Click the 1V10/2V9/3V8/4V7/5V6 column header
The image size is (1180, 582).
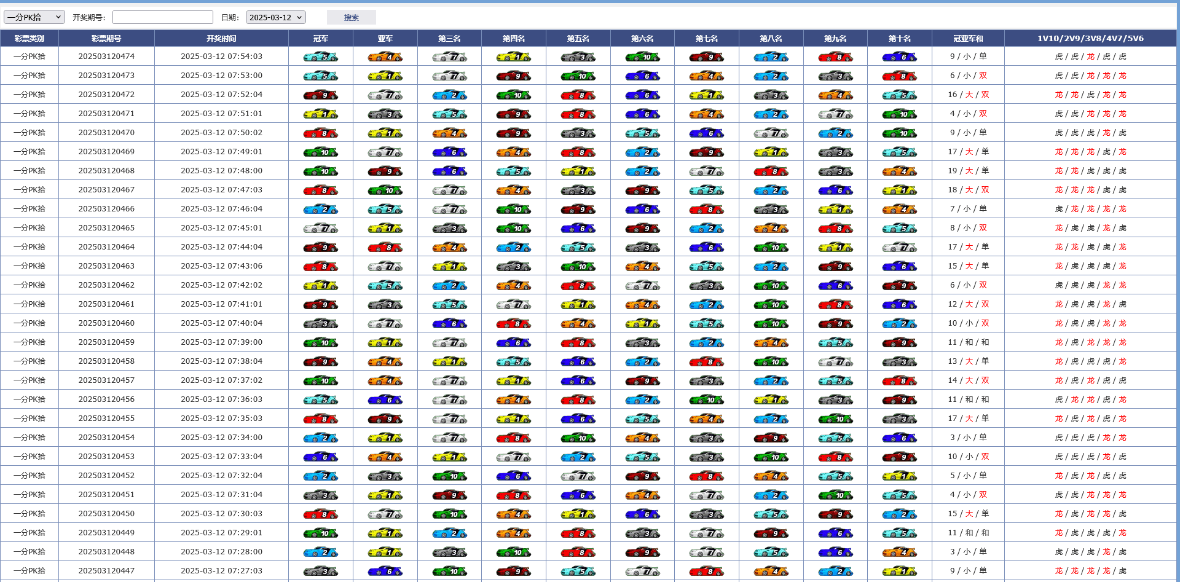point(1090,38)
